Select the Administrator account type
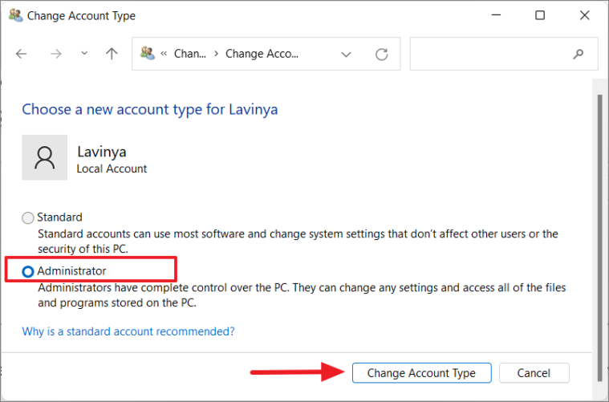The width and height of the screenshot is (609, 402). click(x=29, y=271)
